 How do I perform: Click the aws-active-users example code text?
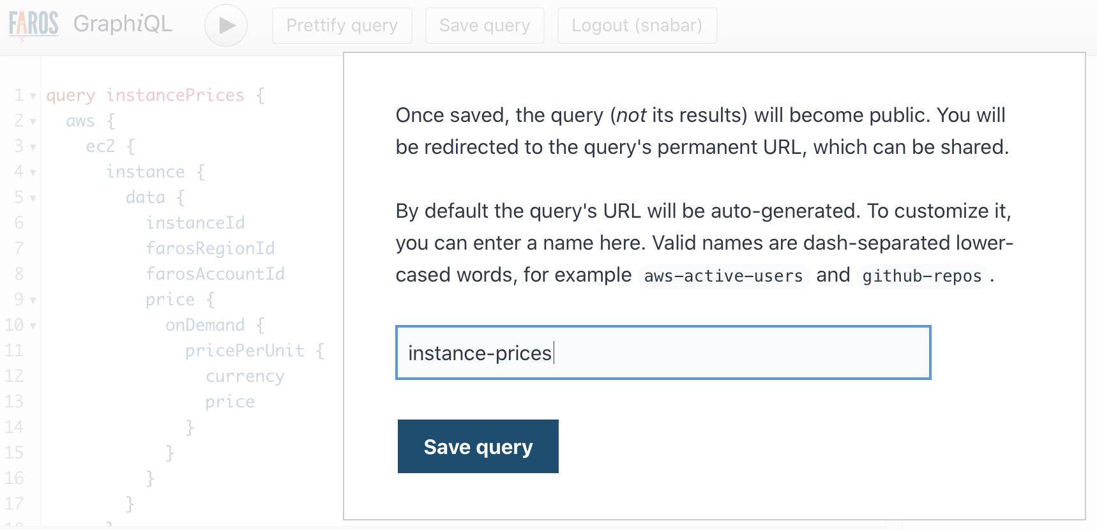[723, 276]
